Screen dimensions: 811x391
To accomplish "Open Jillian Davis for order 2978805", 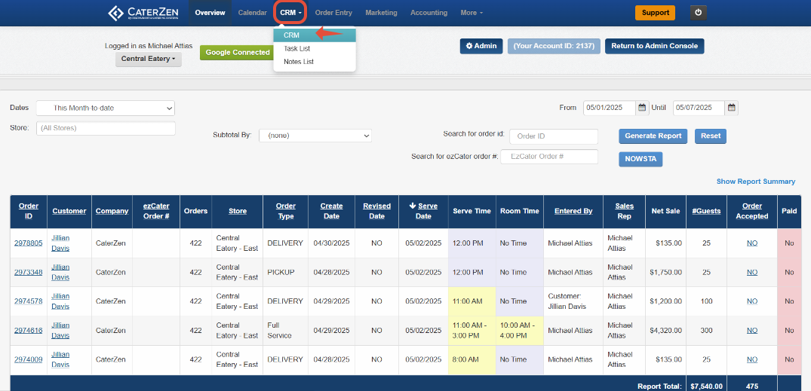I will pos(60,243).
